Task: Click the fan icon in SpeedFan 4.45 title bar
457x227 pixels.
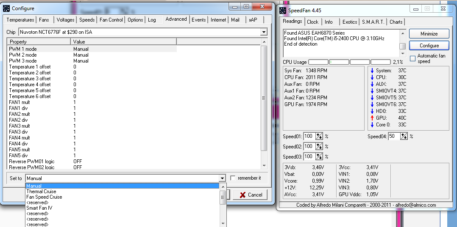Action: coord(282,11)
